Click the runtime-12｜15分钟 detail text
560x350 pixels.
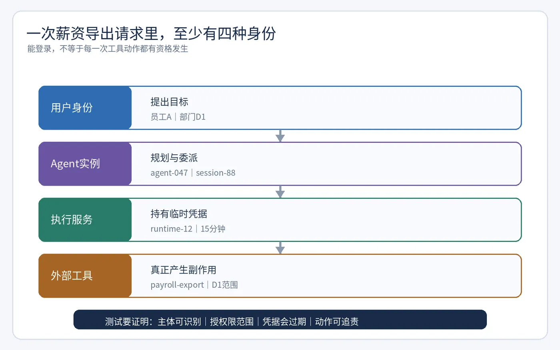[x=188, y=229]
